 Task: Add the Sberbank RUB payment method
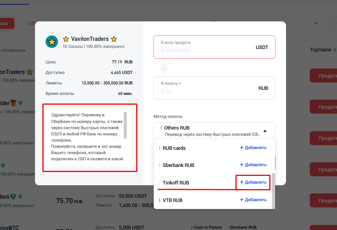253,165
